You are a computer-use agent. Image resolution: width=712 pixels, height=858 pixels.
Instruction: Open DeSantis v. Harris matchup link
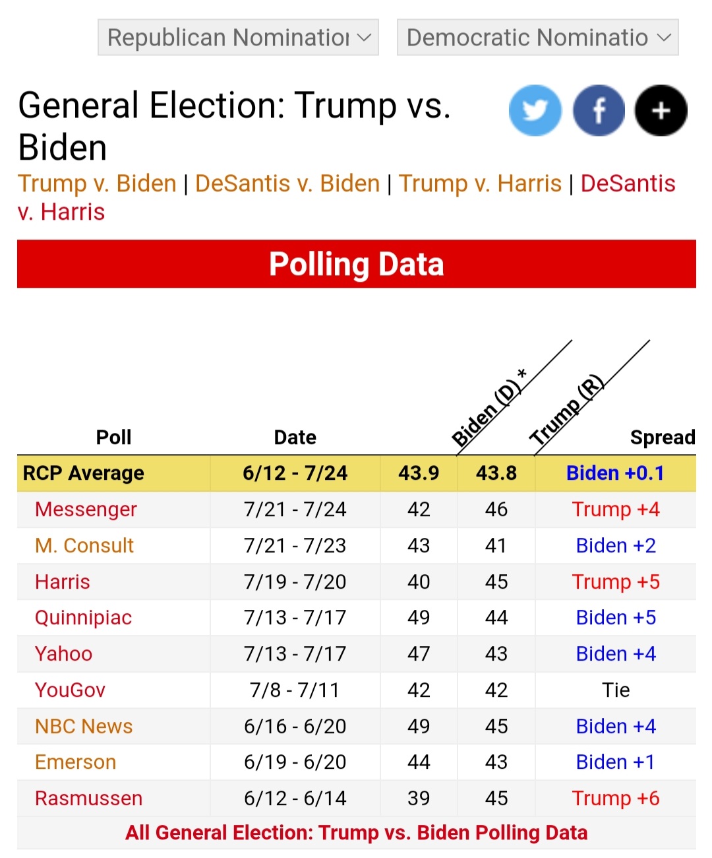point(628,183)
